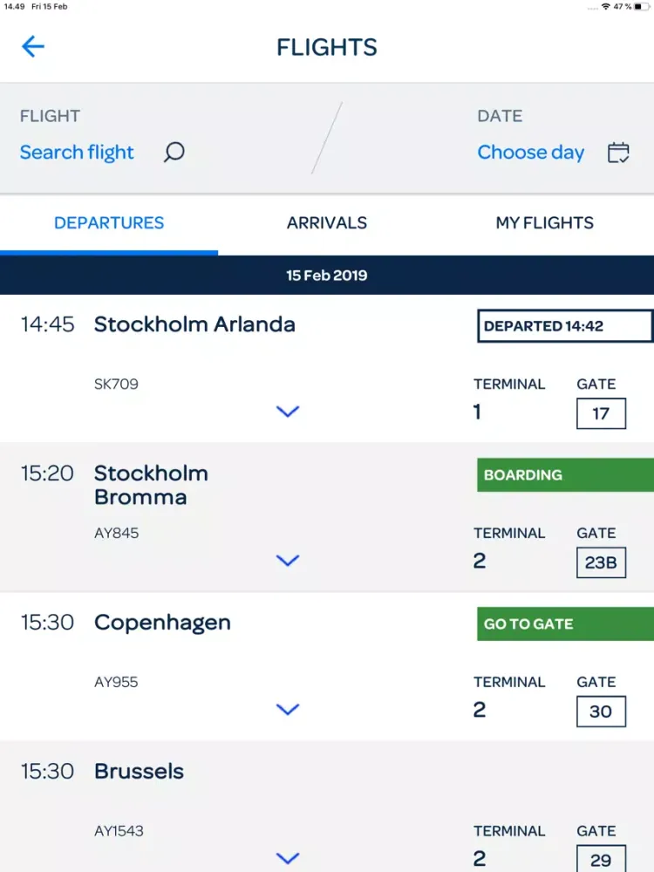Tap the Go To Gate status badge
The height and width of the screenshot is (872, 654).
coord(564,624)
